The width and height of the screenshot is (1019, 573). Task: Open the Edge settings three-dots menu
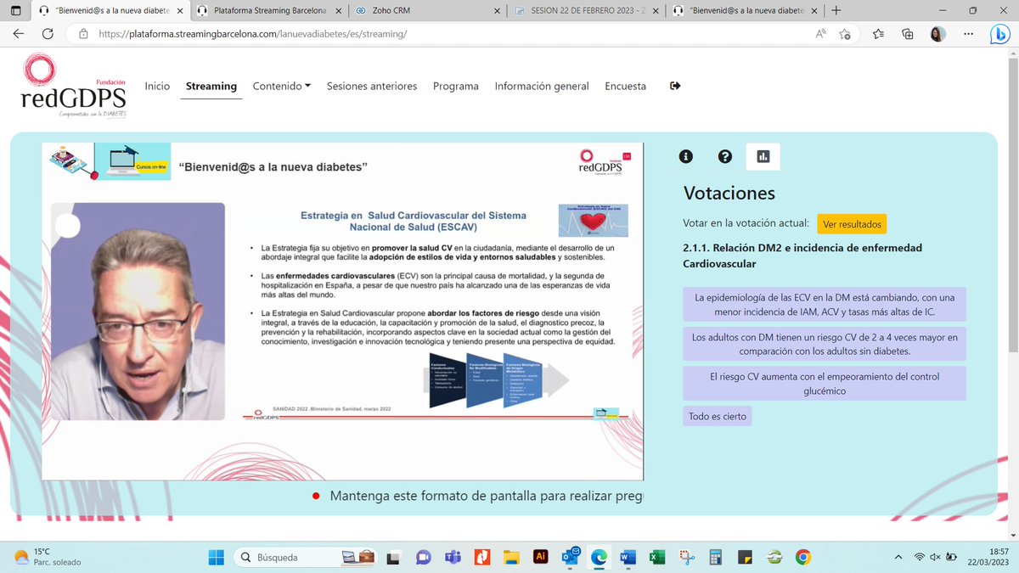pyautogui.click(x=968, y=34)
